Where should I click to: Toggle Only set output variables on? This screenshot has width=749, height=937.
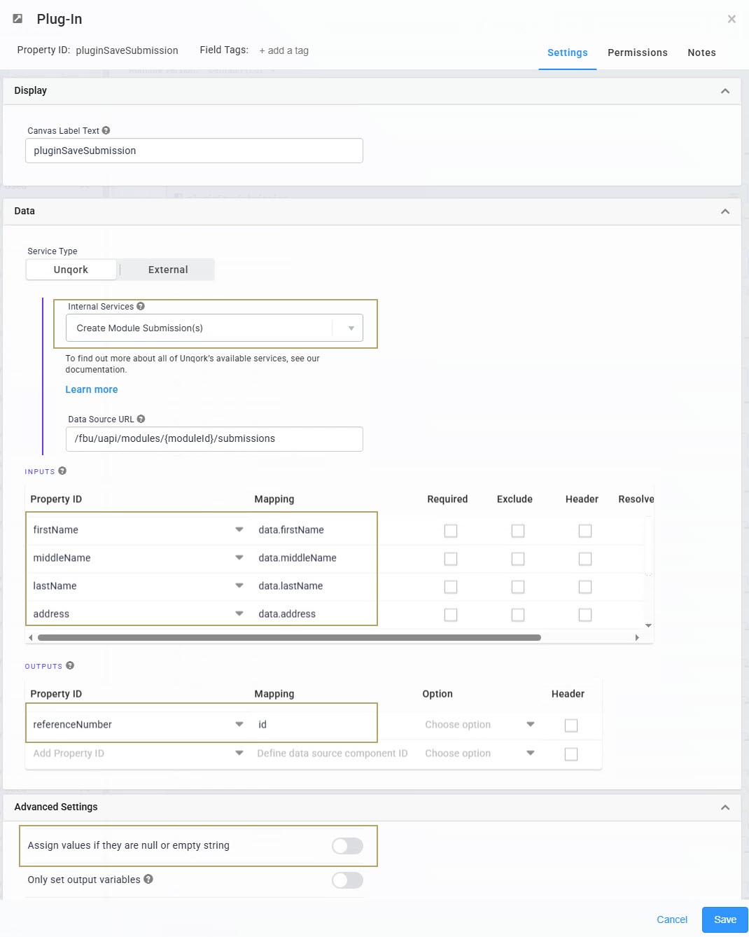347,880
